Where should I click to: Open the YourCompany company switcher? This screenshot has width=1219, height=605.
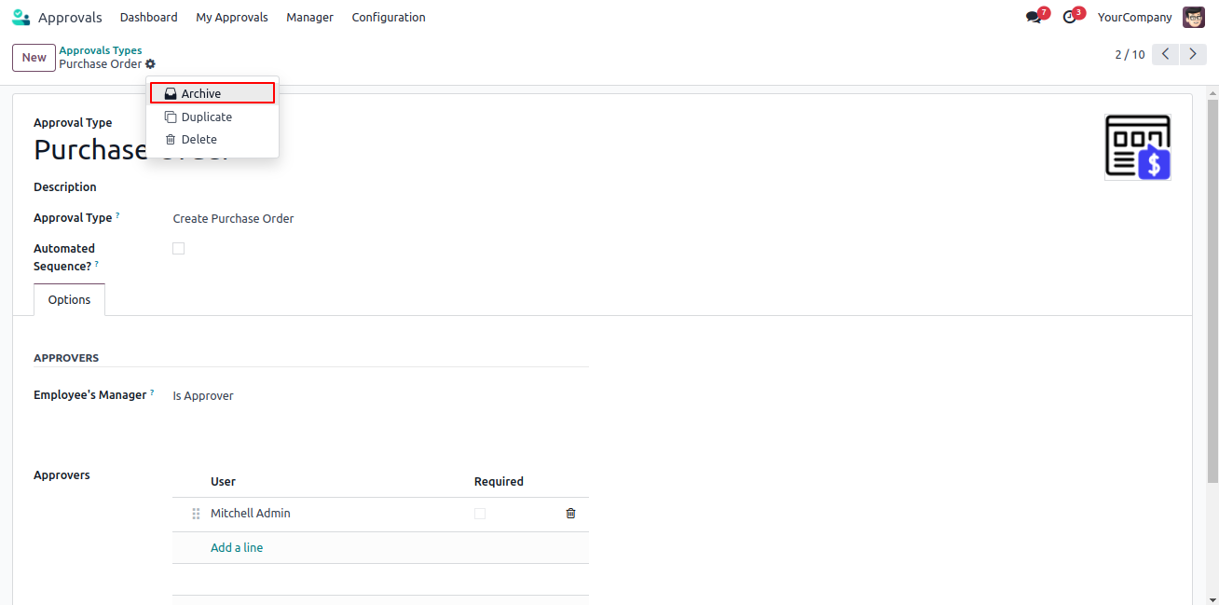click(1134, 17)
